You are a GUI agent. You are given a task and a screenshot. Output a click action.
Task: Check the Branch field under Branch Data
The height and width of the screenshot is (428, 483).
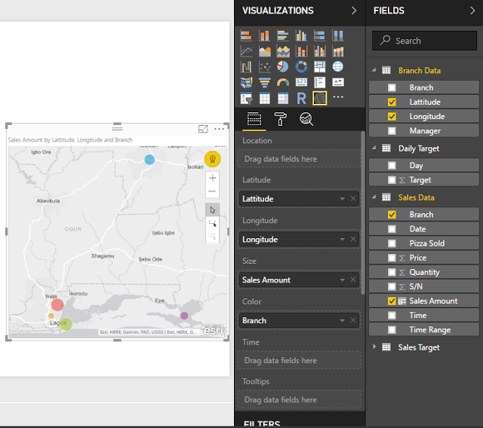[x=392, y=87]
